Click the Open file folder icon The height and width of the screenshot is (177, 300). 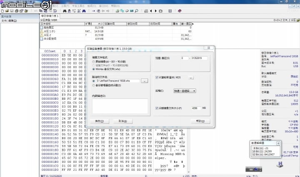coord(7,11)
